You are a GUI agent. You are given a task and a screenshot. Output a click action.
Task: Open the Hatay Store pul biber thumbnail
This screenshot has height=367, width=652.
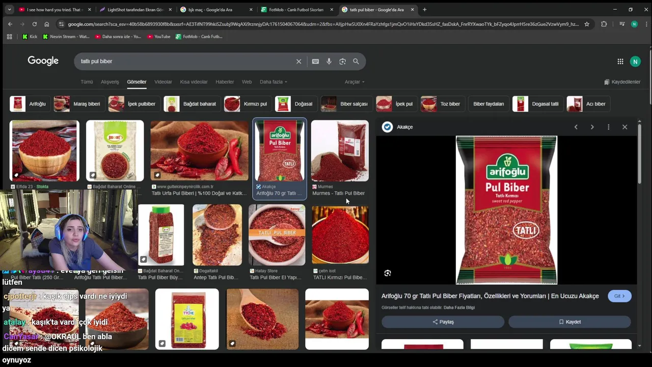277,235
